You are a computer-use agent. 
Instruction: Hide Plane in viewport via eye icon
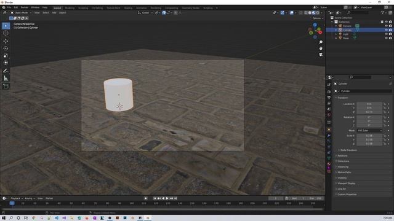(x=386, y=38)
